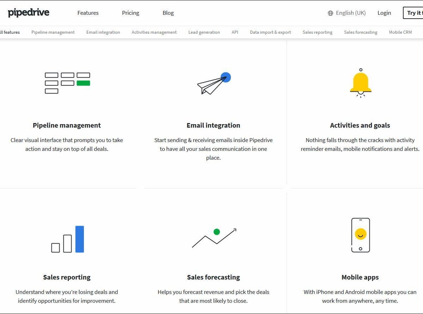Open the Pricing page
Screen dimensions: 423x314
(130, 13)
